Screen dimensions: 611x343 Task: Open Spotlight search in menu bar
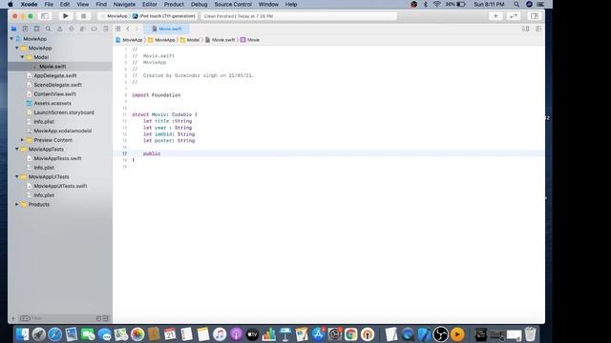click(516, 4)
